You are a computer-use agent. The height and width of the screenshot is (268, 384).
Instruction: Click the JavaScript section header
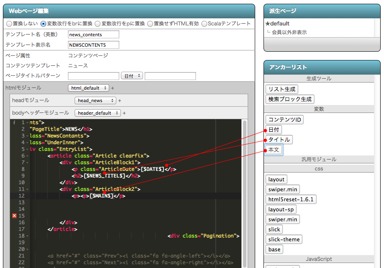(319, 259)
